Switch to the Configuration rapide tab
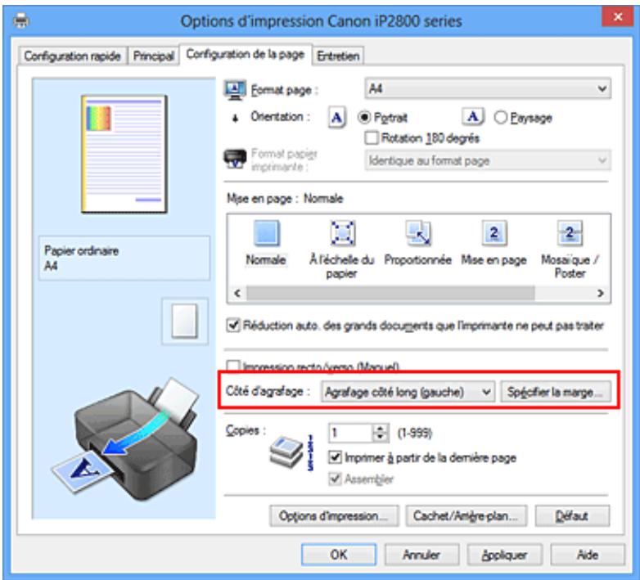The width and height of the screenshot is (640, 580). (72, 56)
